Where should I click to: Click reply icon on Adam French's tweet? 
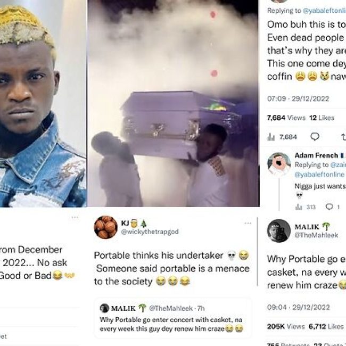(329, 207)
